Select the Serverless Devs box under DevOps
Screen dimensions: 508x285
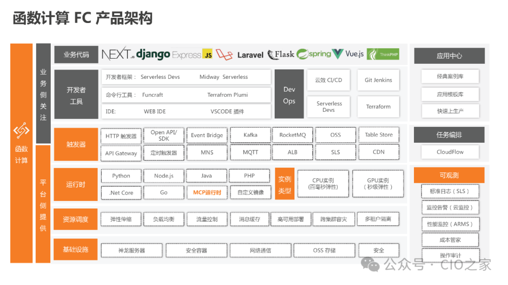coord(328,107)
